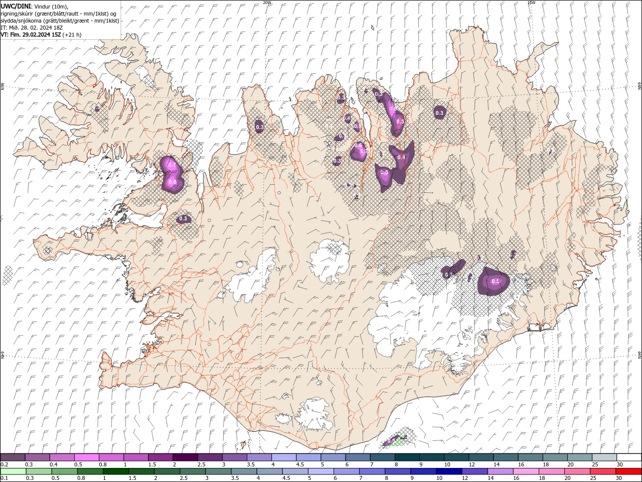The image size is (642, 482).
Task: Select lower rain scale light lavender 5 swatch
Action: click(321, 471)
